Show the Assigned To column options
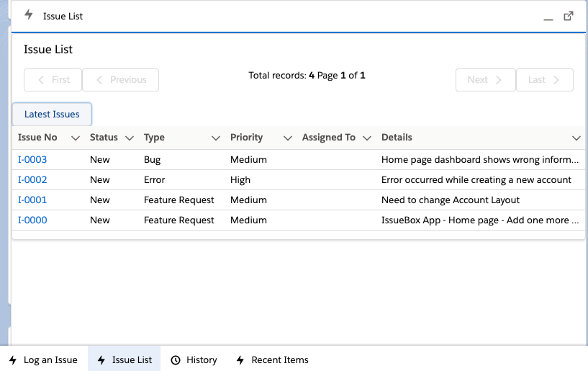The width and height of the screenshot is (588, 371). 367,138
